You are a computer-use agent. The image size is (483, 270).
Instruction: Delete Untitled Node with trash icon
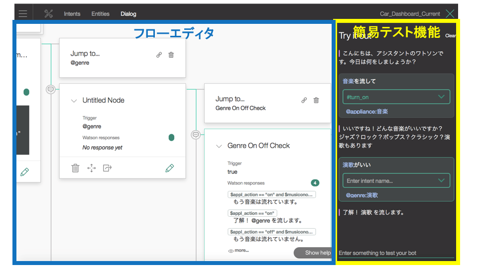click(75, 168)
